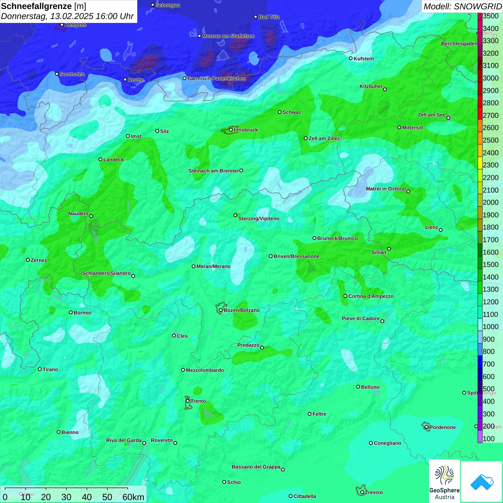
Task: Click the 'Riva del Garda' label
Action: 124,440
